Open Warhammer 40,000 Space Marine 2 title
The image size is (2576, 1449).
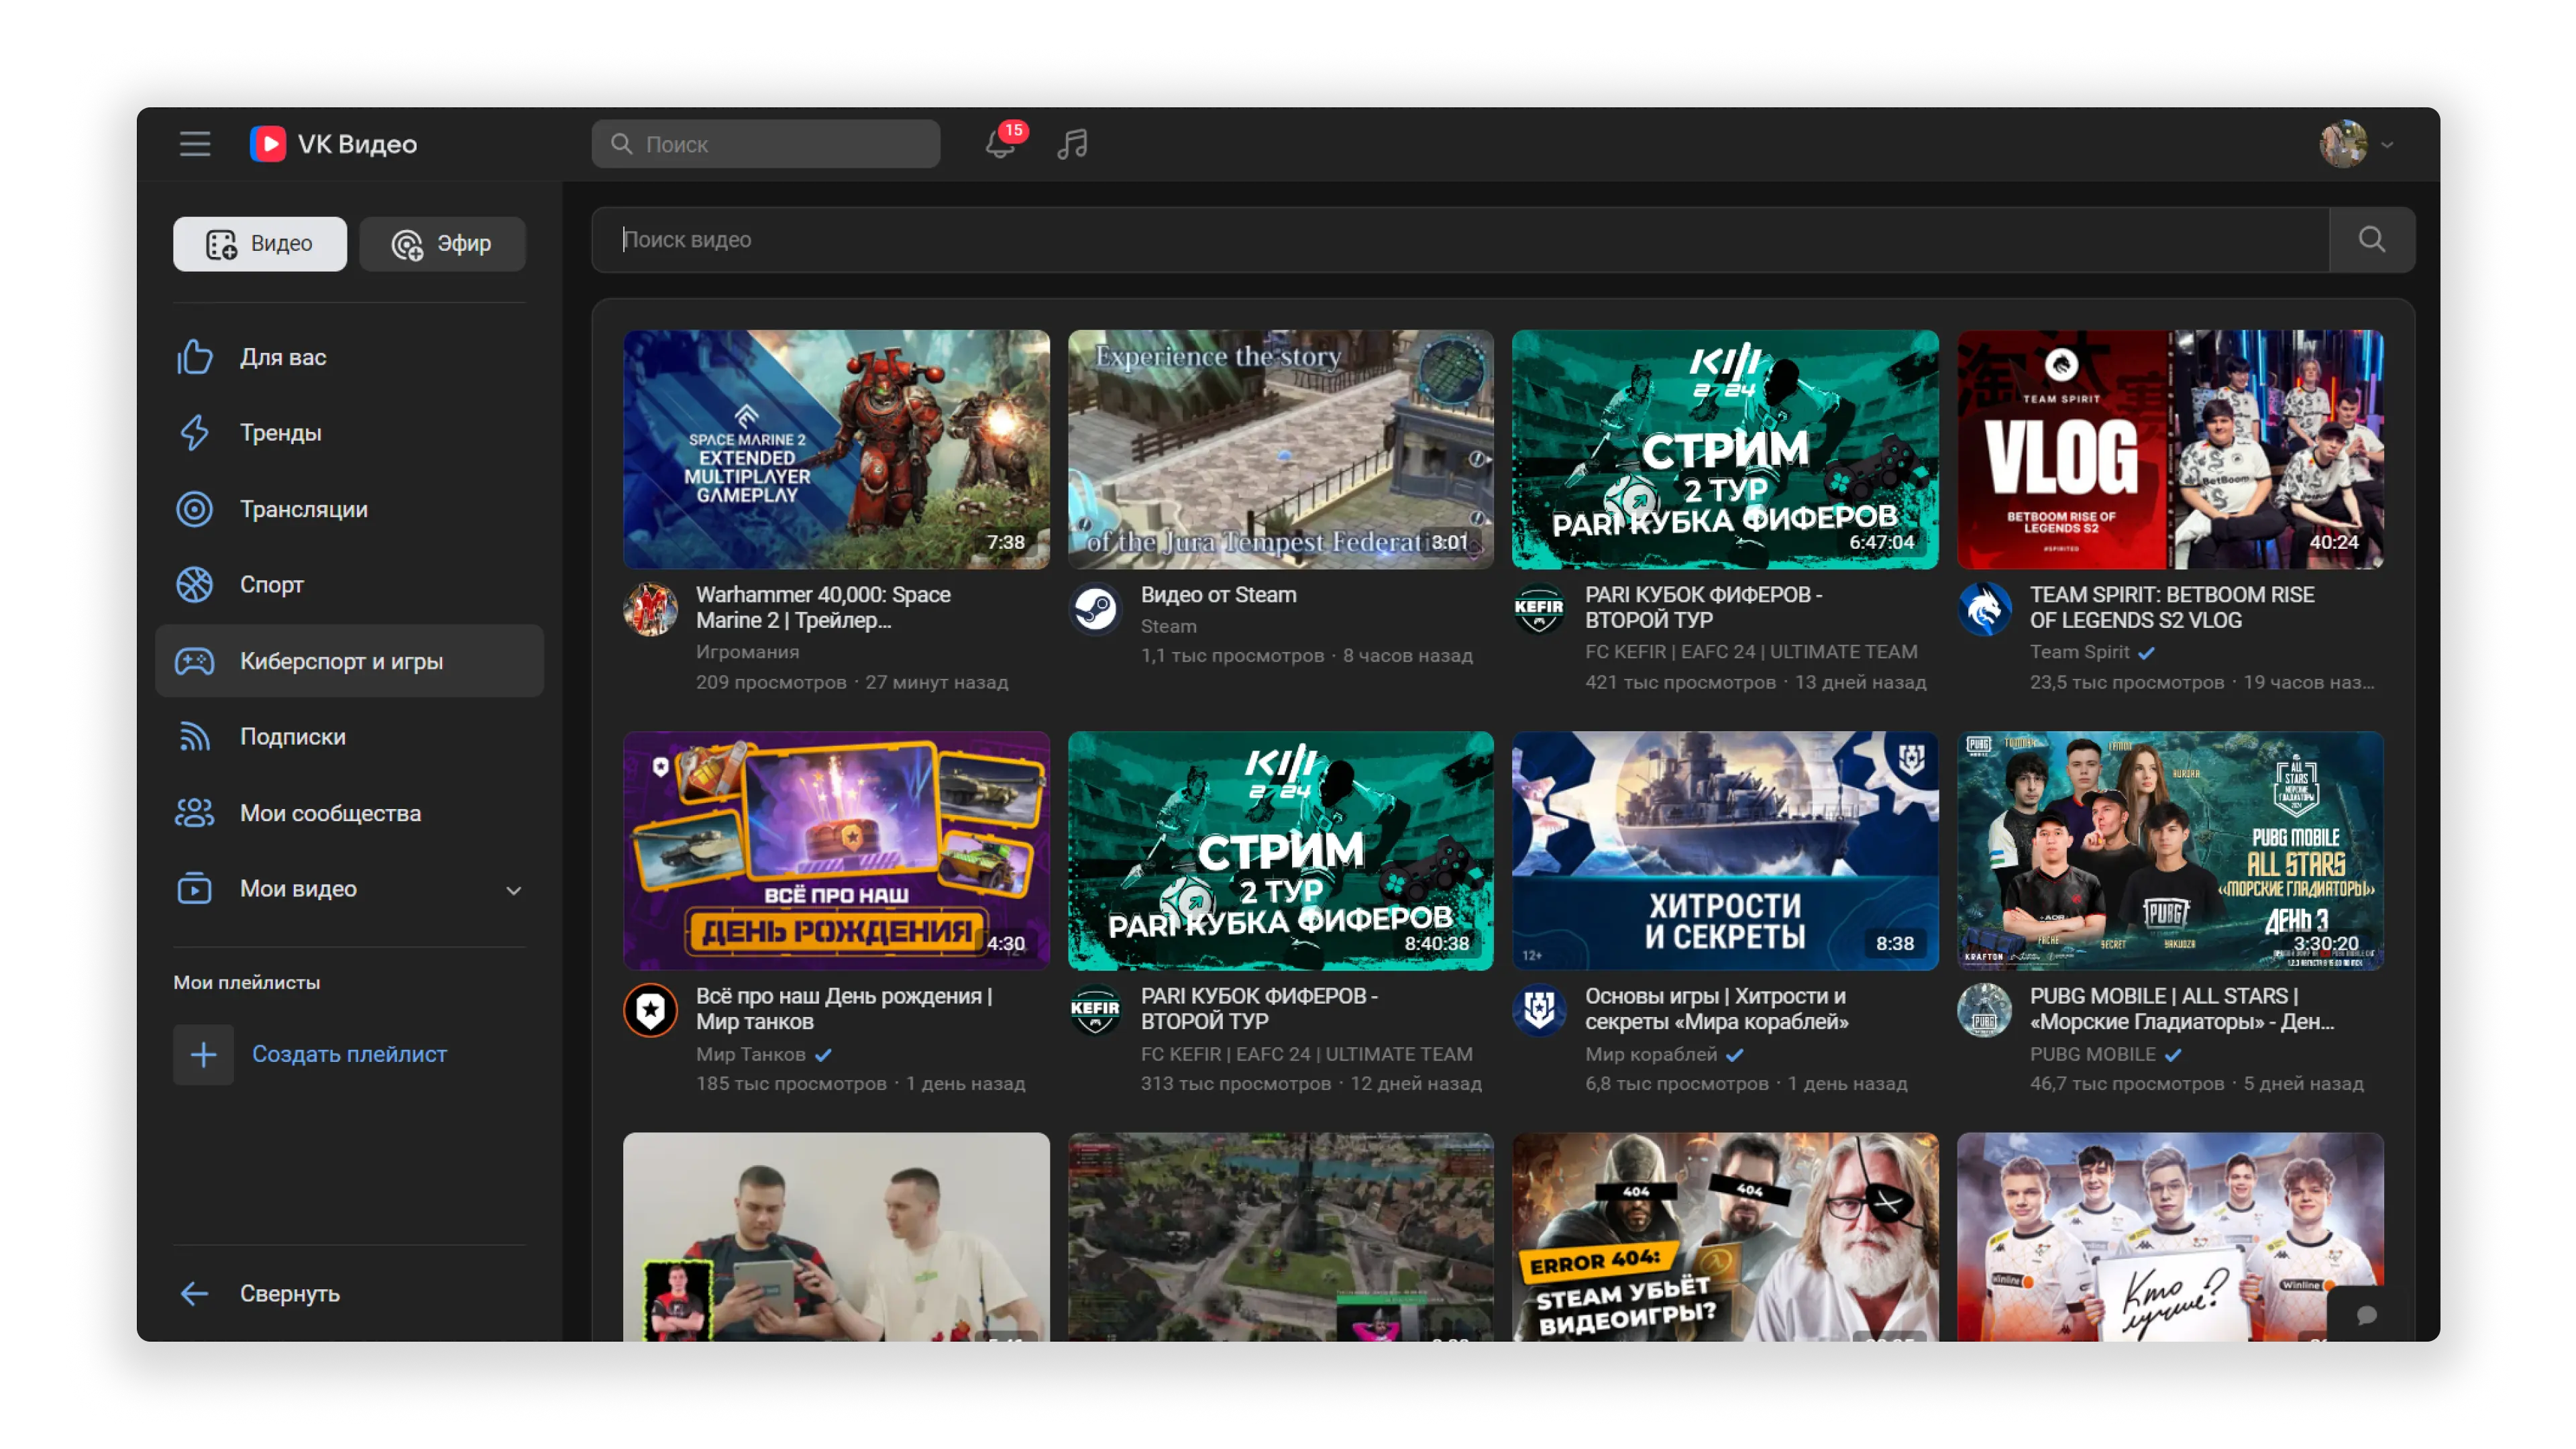point(823,608)
